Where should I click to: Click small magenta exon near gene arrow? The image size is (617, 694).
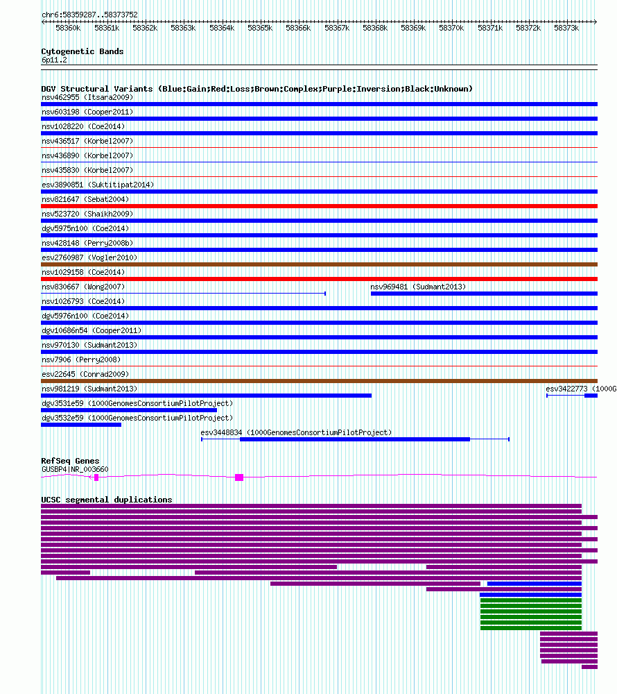tap(96, 477)
